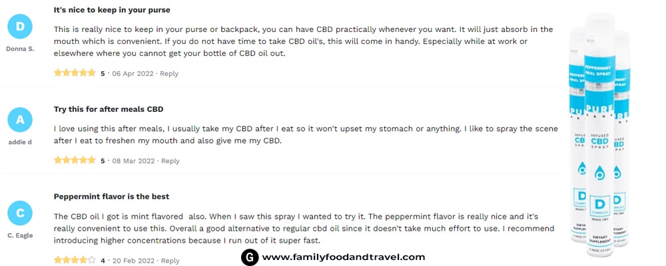The width and height of the screenshot is (666, 266).
Task: Click five-star rating on addie's review
Action: [x=75, y=160]
